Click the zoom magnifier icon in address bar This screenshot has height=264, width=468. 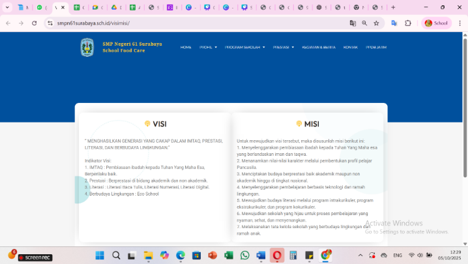[x=364, y=23]
